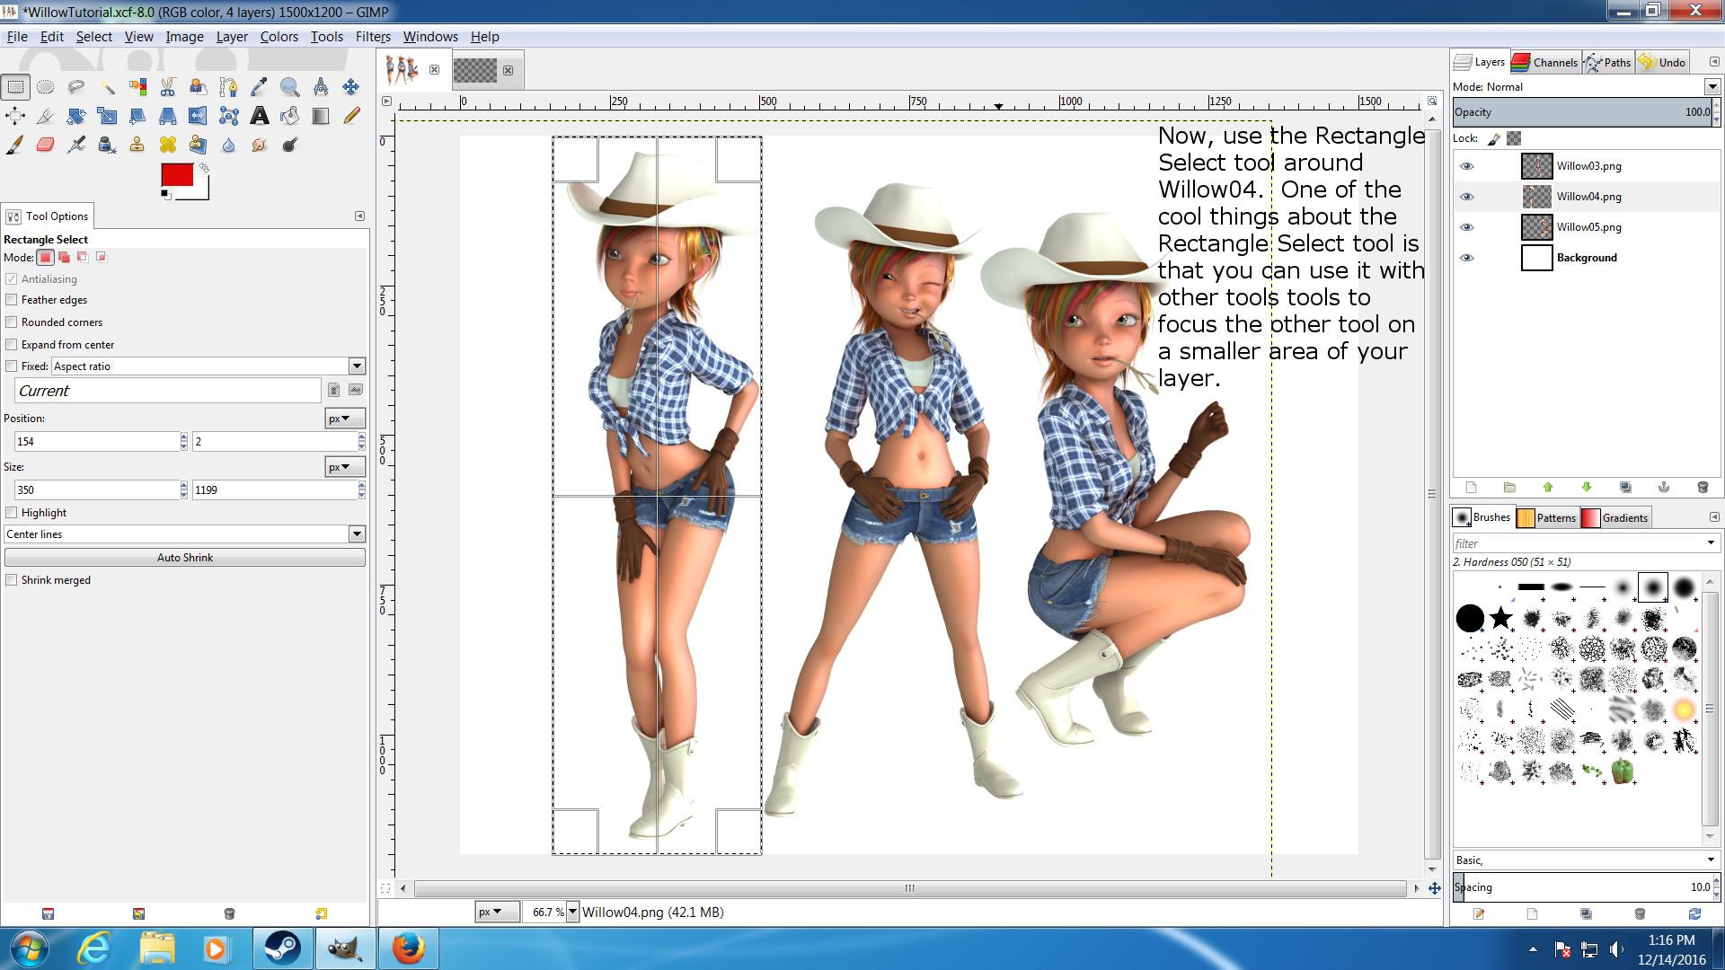Hide the Willow03.png layer
The image size is (1725, 970).
[1466, 166]
